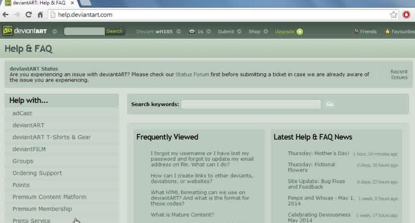The height and width of the screenshot is (223, 415).
Task: Select Premium Membership in Help with list
Action: 42,209
